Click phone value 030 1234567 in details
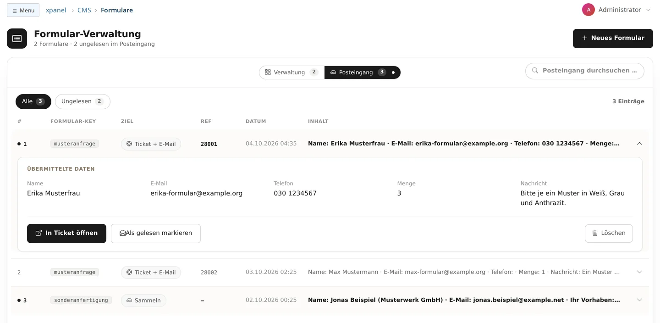 coord(295,193)
